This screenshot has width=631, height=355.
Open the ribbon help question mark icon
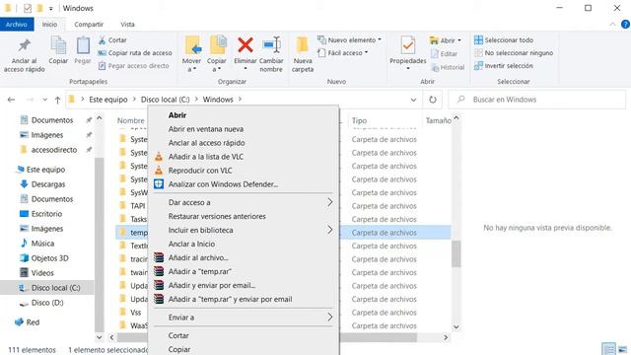pyautogui.click(x=625, y=25)
